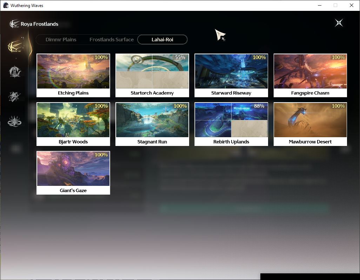Click the Roya Frostlands title text
The width and height of the screenshot is (360, 280).
pyautogui.click(x=40, y=24)
